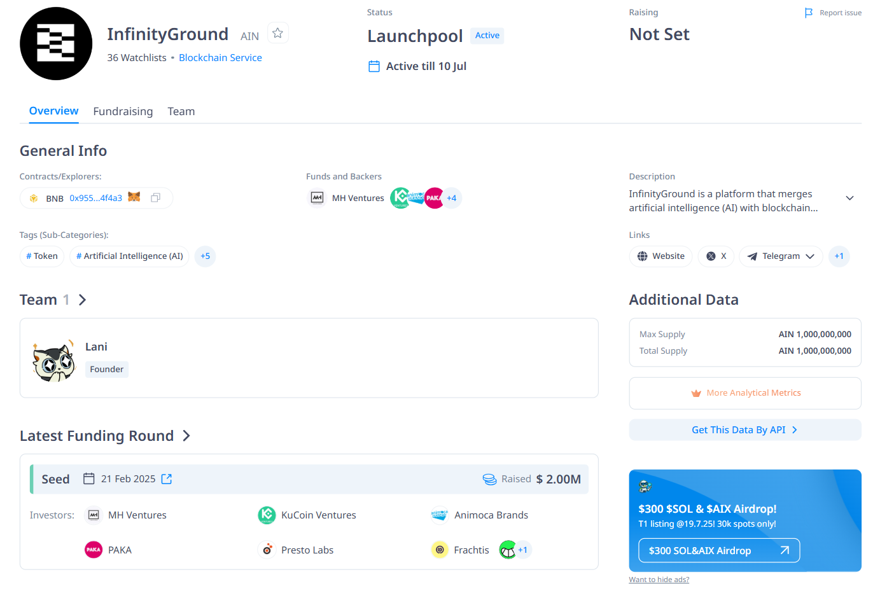Click KuCoin Ventures investor logo
The image size is (880, 591).
point(267,515)
